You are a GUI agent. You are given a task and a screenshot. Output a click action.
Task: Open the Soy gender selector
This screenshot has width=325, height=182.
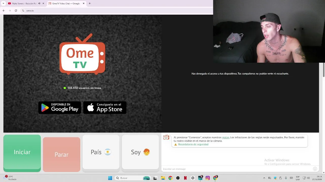pos(140,152)
